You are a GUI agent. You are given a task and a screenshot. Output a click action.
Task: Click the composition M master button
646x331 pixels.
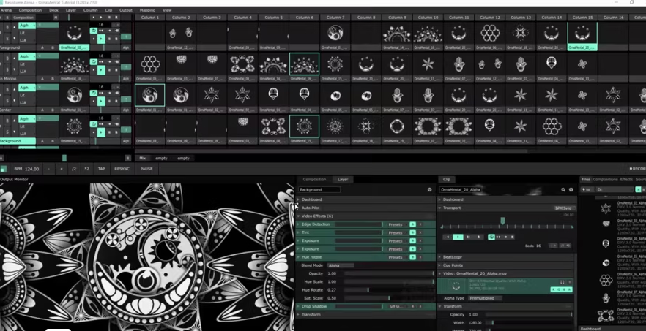click(x=56, y=18)
